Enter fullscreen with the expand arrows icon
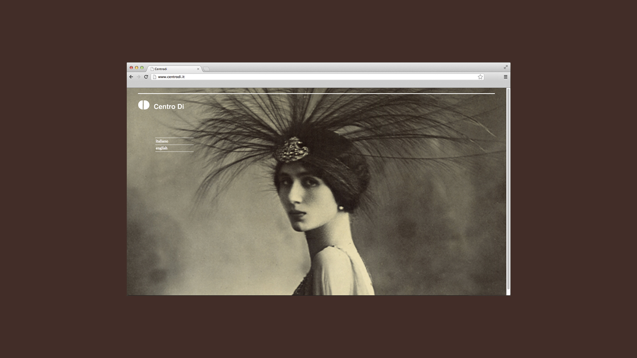637x358 pixels. 506,67
